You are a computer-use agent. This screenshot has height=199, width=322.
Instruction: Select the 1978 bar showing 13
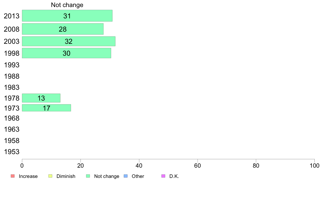click(x=41, y=98)
